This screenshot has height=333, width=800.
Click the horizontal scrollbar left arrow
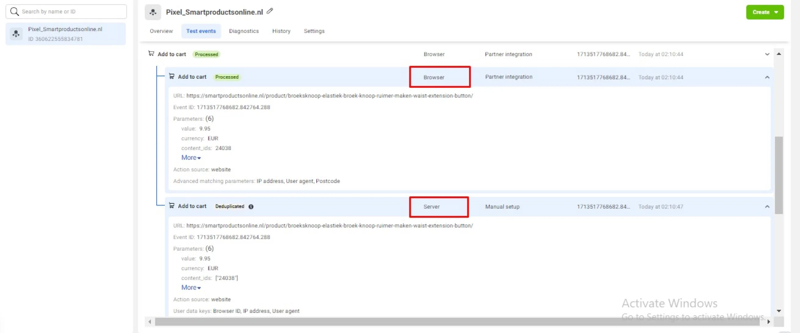point(150,321)
